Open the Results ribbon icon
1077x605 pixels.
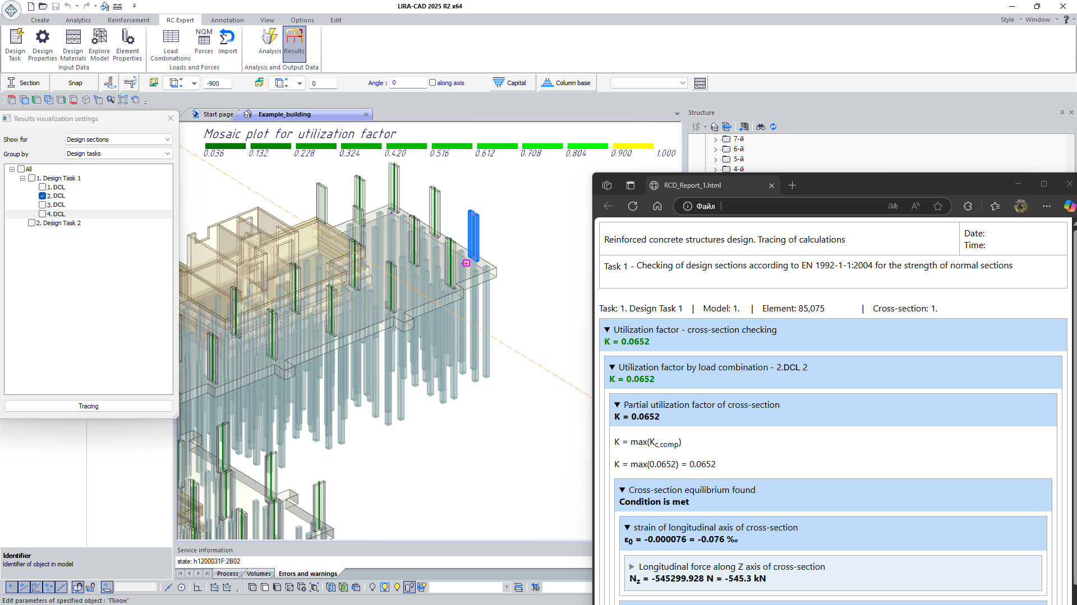click(x=294, y=37)
